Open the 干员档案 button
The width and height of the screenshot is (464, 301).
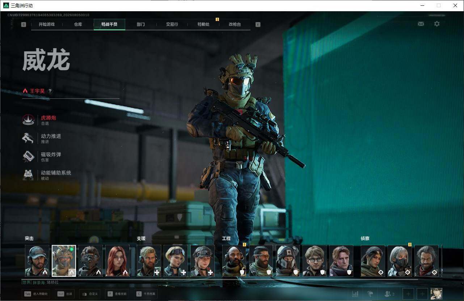click(146, 294)
